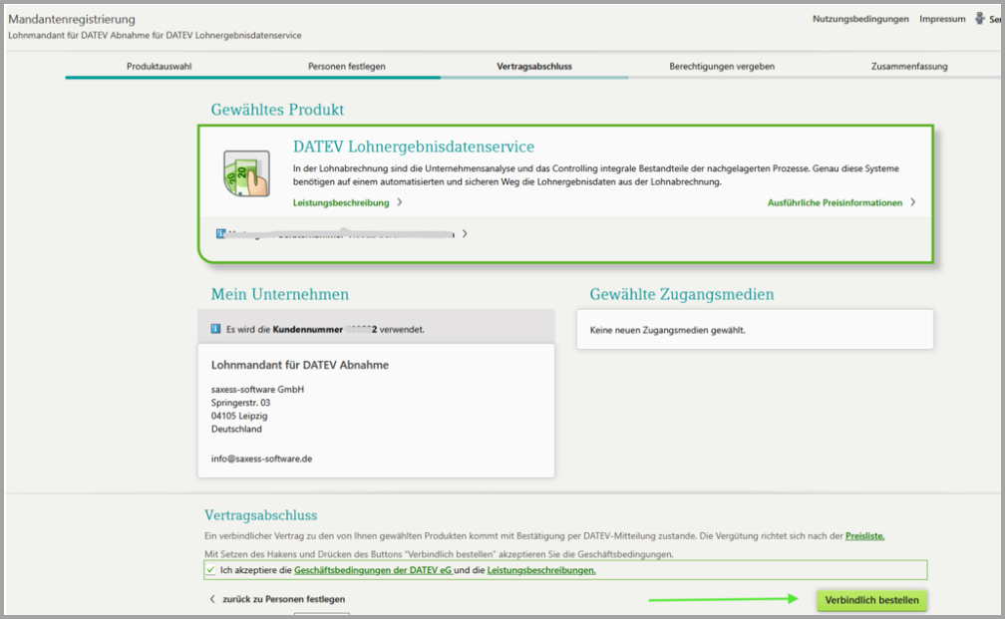
Task: Toggle the Geschäftsbedingungen acceptance checkbox
Action: [210, 570]
